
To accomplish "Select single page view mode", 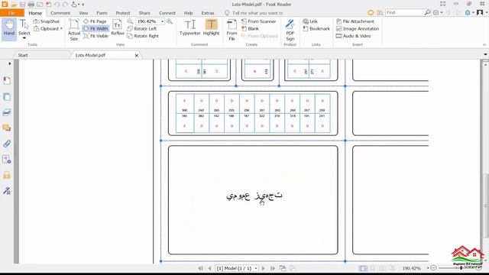I will point(363,268).
